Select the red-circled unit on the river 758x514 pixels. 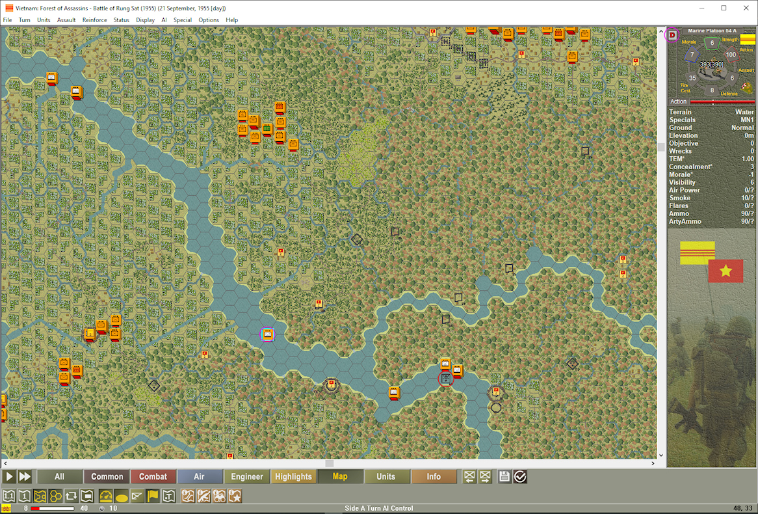[x=446, y=379]
